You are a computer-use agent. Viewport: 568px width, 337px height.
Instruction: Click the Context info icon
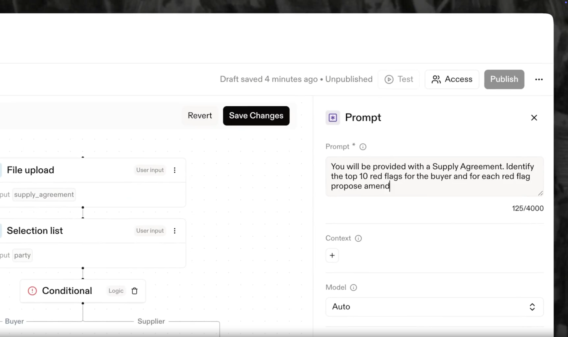tap(358, 238)
